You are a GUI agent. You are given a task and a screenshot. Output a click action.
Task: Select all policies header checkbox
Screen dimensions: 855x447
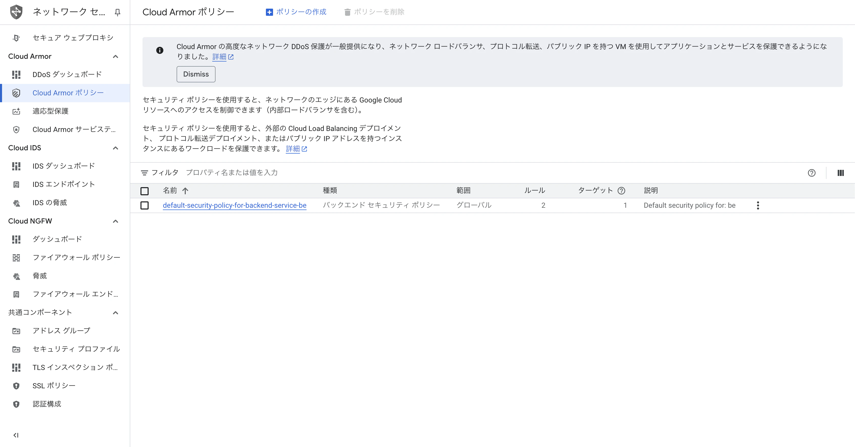[x=144, y=191]
